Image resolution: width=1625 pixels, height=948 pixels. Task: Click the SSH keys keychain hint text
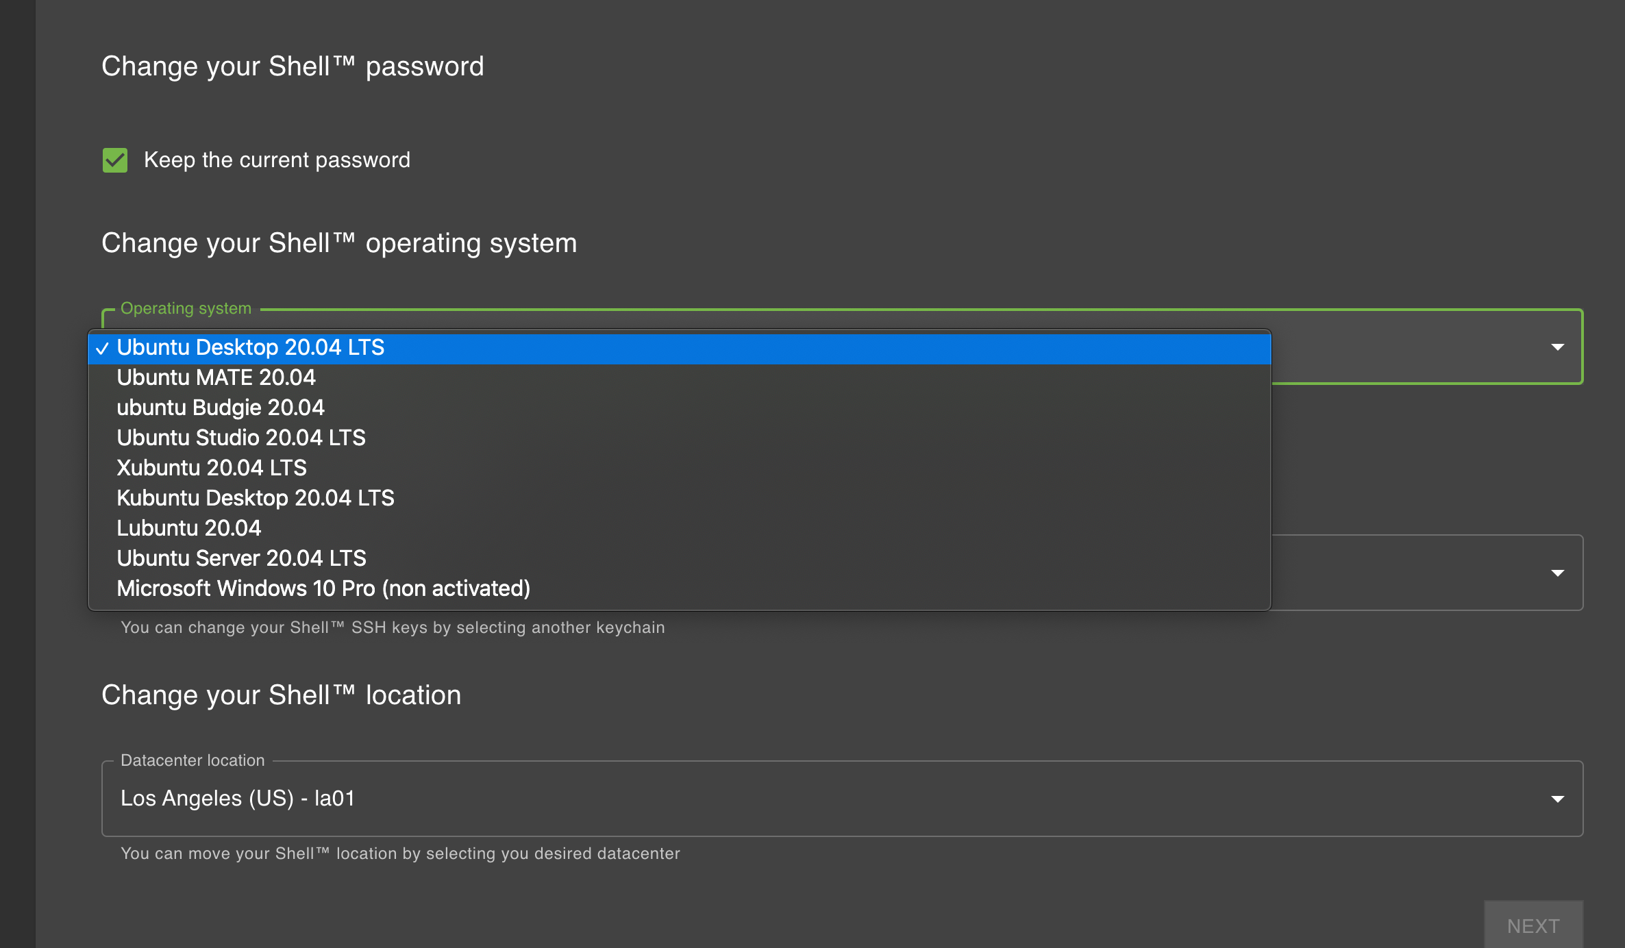tap(393, 627)
